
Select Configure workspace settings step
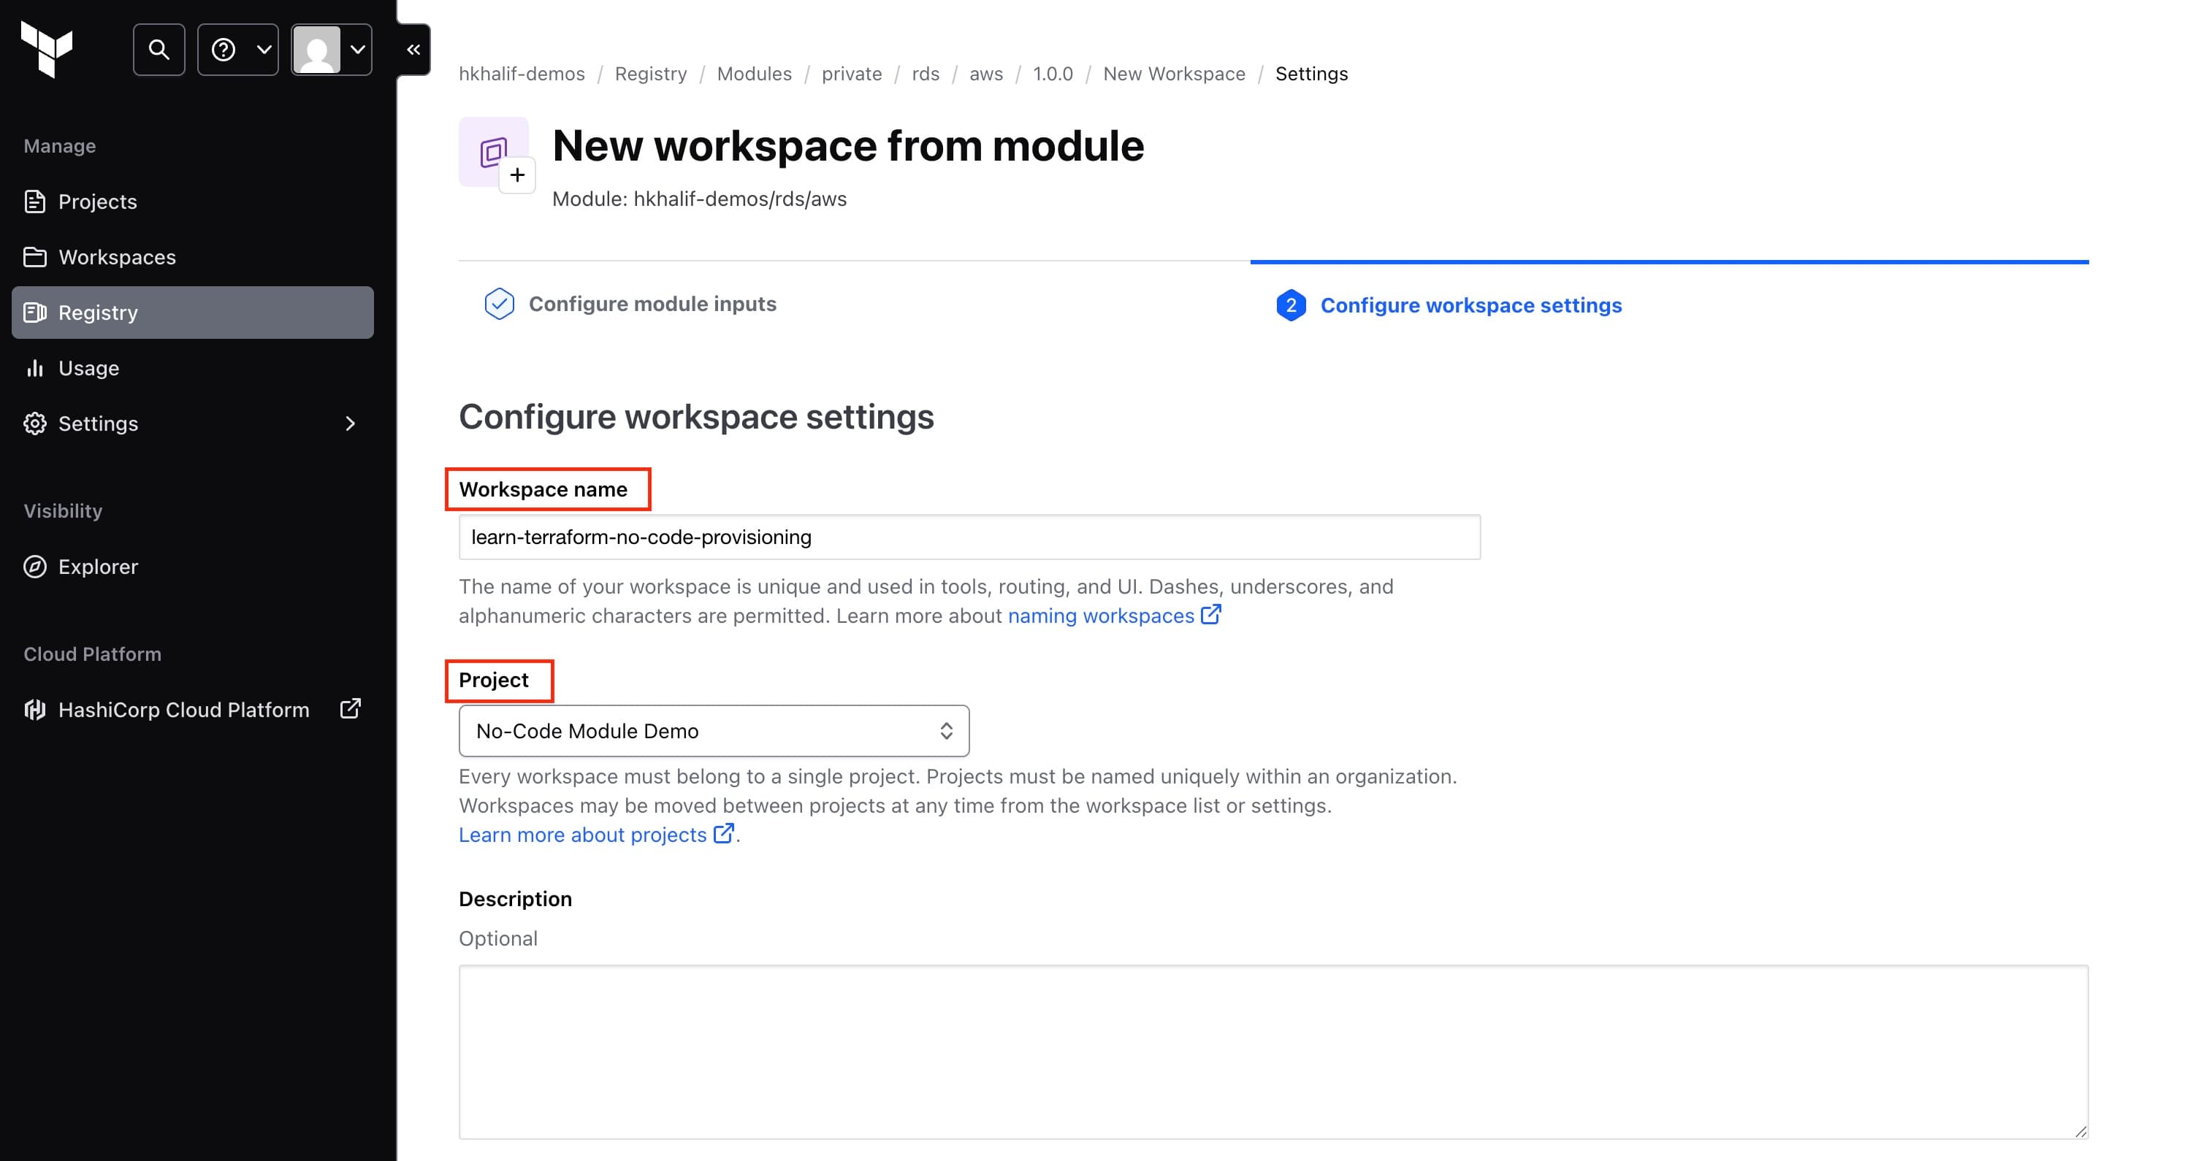coord(1470,305)
